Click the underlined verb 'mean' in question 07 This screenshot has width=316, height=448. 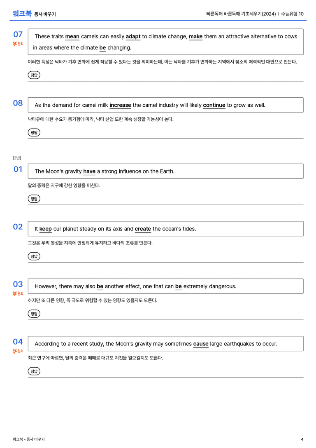click(x=72, y=37)
